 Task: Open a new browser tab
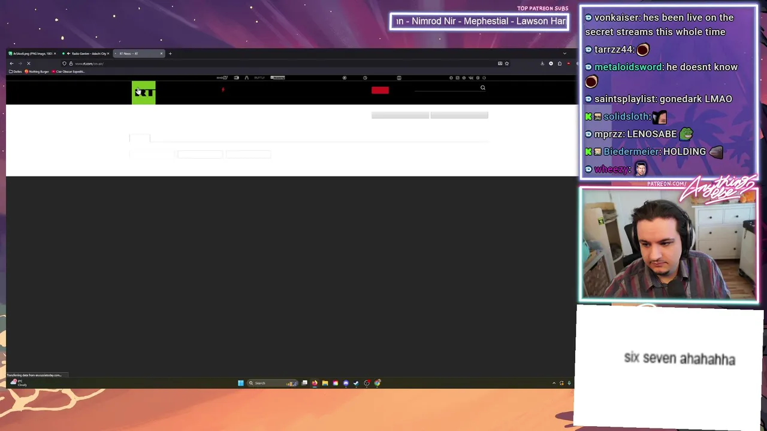(x=170, y=54)
